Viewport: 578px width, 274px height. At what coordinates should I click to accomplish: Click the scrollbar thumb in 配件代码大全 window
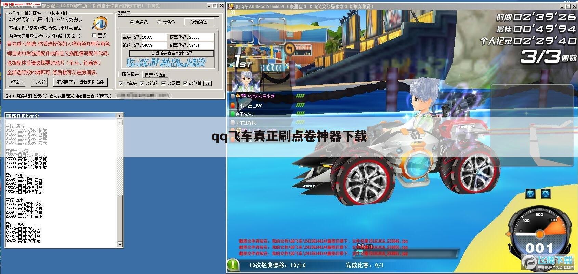tap(120, 218)
